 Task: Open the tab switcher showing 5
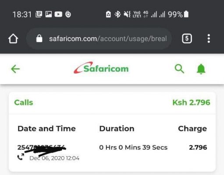click(x=187, y=38)
